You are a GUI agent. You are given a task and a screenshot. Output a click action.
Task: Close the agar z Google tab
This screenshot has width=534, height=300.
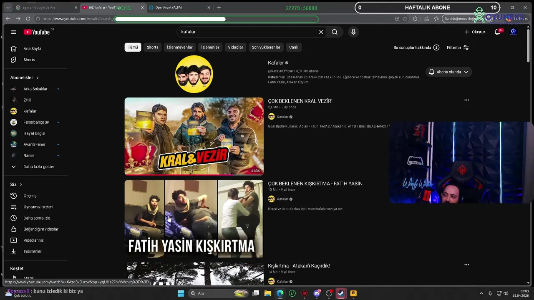pos(76,7)
